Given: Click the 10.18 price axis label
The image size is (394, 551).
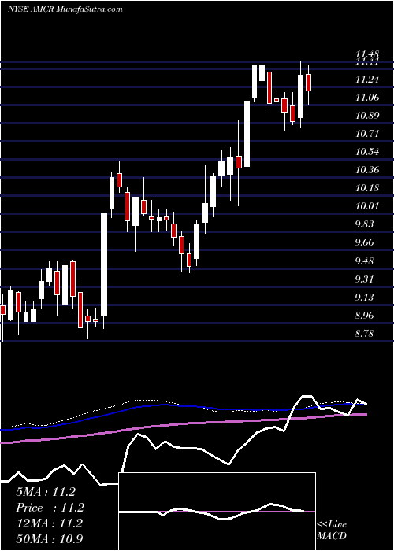Looking at the screenshot, I should 367,188.
